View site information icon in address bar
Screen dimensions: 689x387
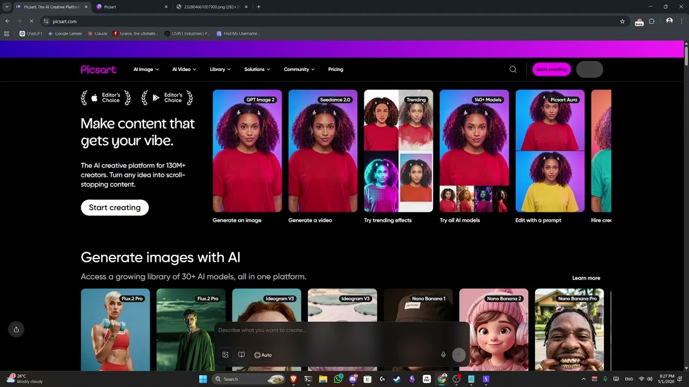[46, 21]
